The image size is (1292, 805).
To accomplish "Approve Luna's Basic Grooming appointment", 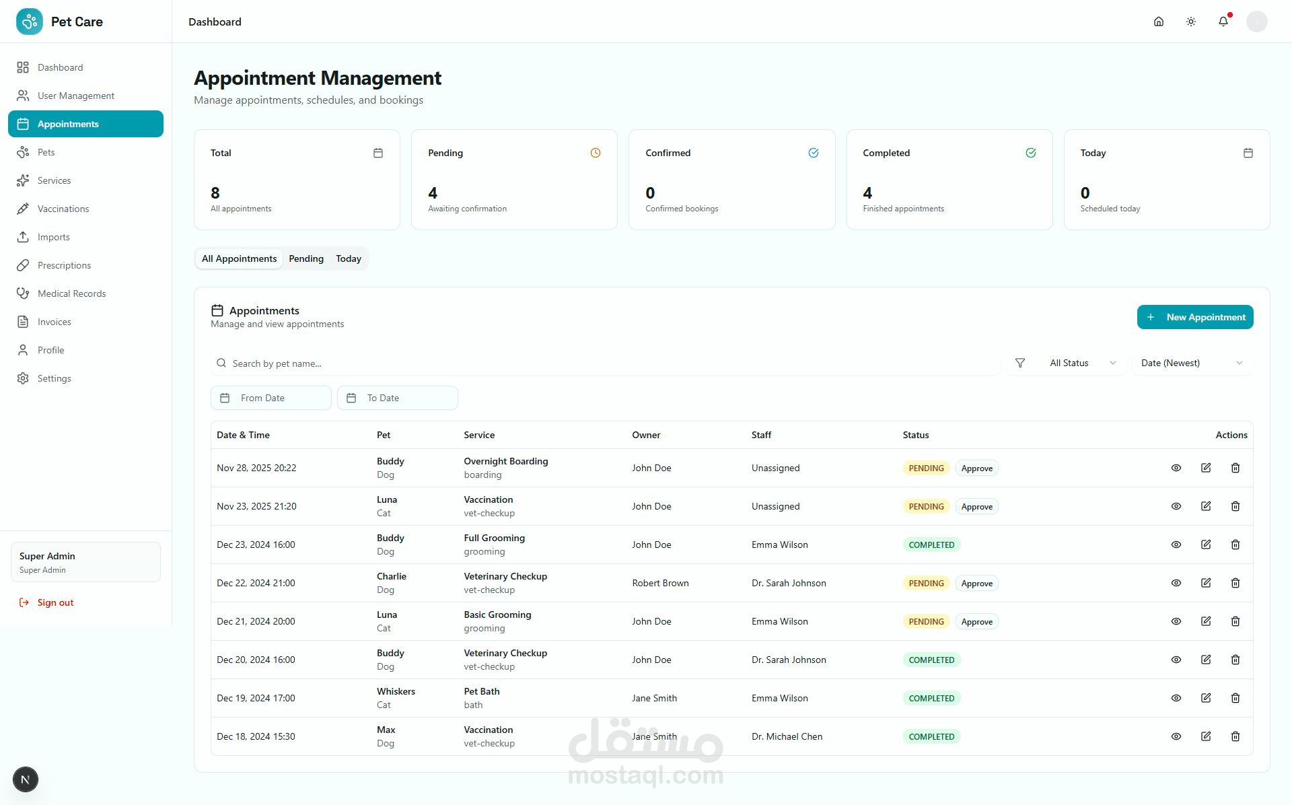I will (976, 621).
